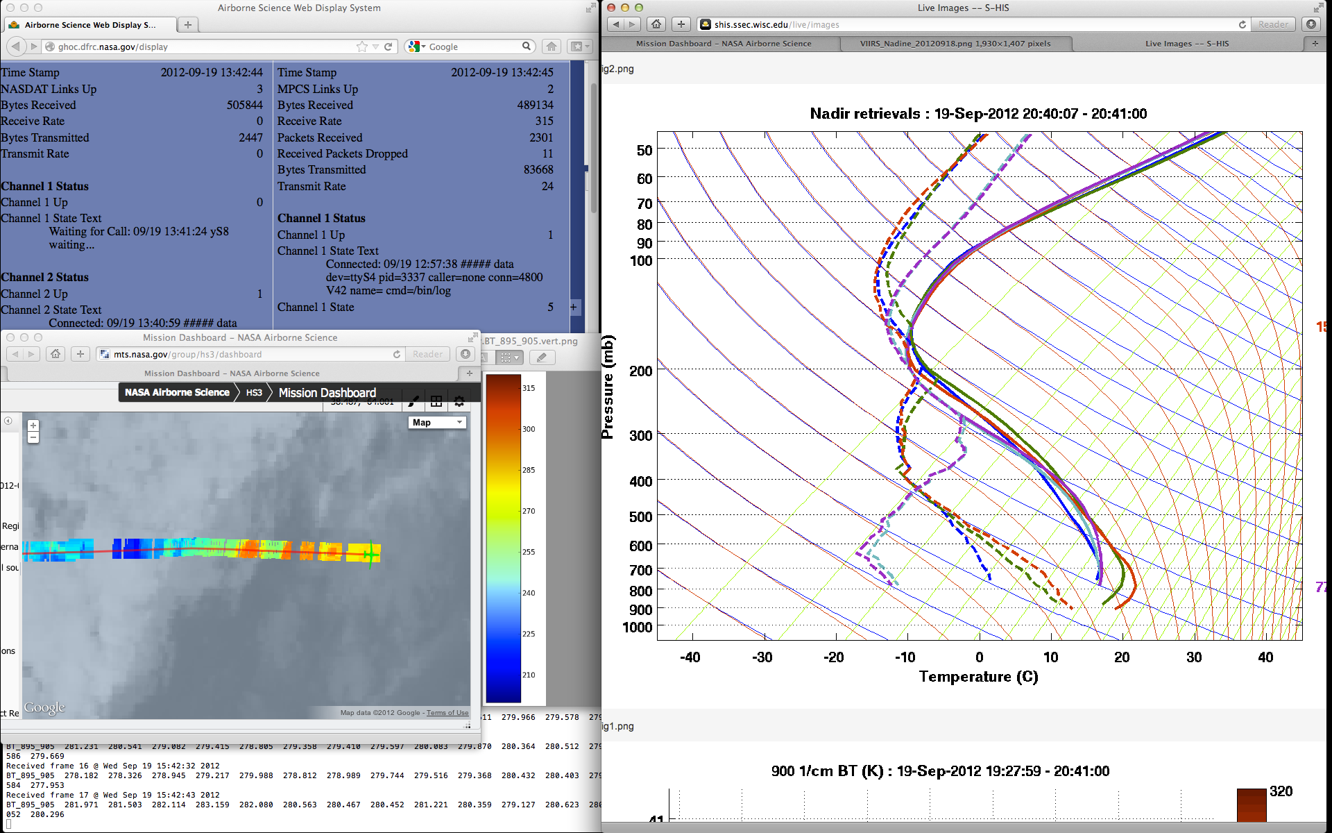Click the Firefox home button
This screenshot has width=1332, height=833.
(552, 47)
